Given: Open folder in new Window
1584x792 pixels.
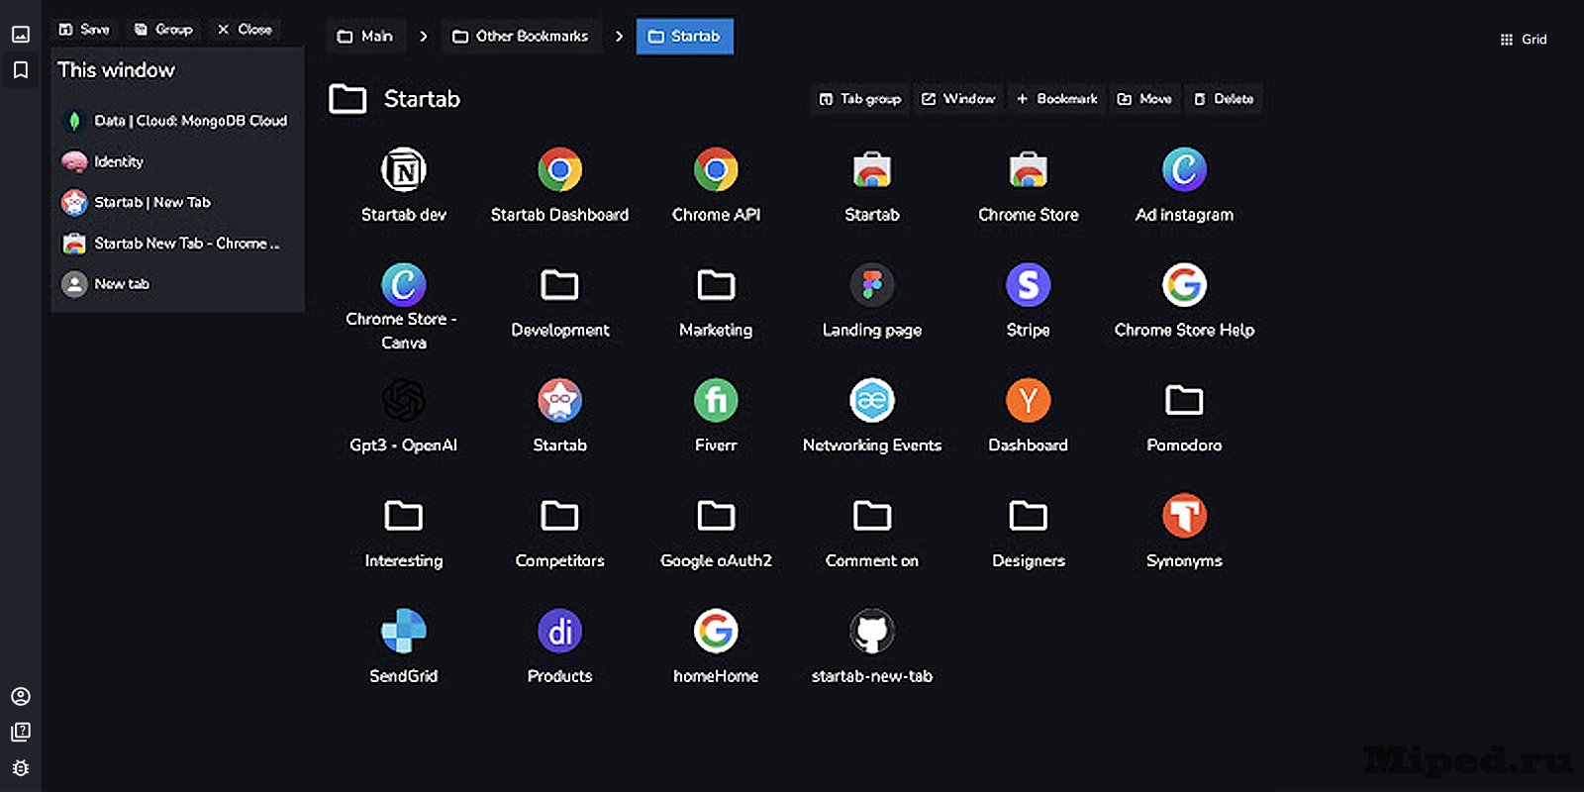Looking at the screenshot, I should tap(958, 99).
